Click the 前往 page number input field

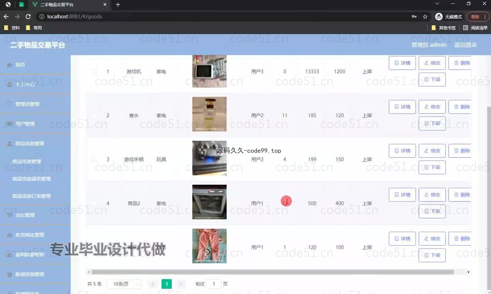coord(214,284)
